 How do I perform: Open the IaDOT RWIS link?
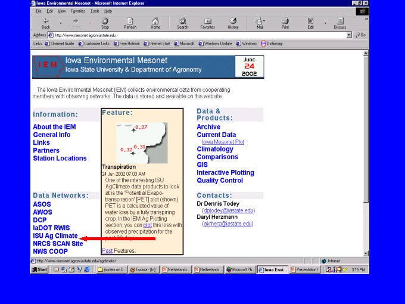coord(51,228)
